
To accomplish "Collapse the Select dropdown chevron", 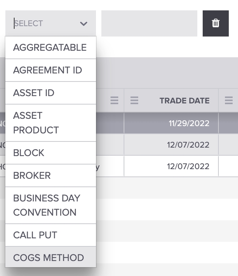I will [84, 24].
